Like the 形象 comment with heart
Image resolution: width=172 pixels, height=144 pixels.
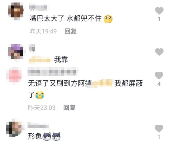pyautogui.click(x=159, y=128)
